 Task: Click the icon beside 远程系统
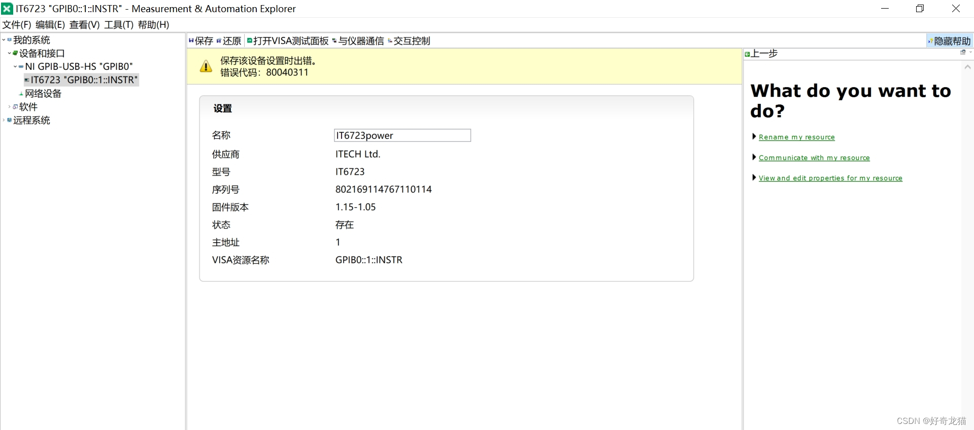[10, 120]
